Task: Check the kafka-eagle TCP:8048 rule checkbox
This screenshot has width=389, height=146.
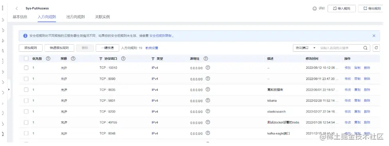Action: [x=26, y=133]
